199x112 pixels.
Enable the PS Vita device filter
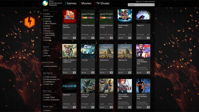[44, 56]
